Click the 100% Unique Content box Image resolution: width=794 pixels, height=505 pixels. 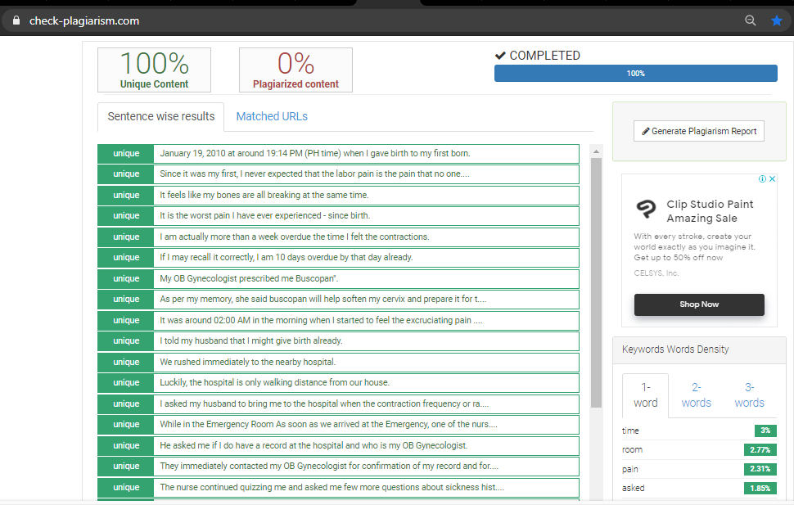tap(154, 70)
